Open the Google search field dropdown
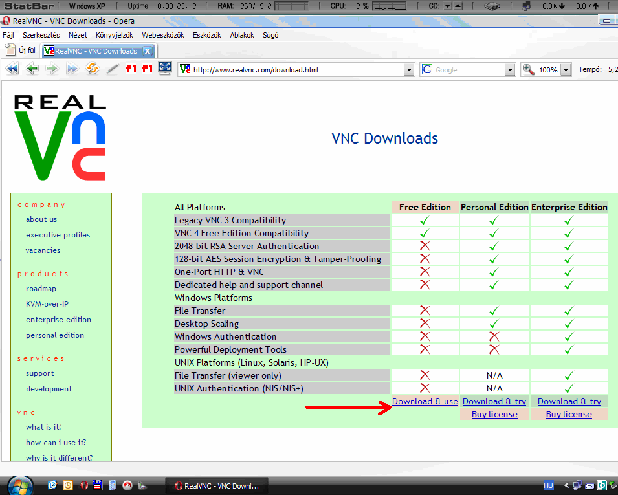The height and width of the screenshot is (495, 618). pyautogui.click(x=510, y=70)
